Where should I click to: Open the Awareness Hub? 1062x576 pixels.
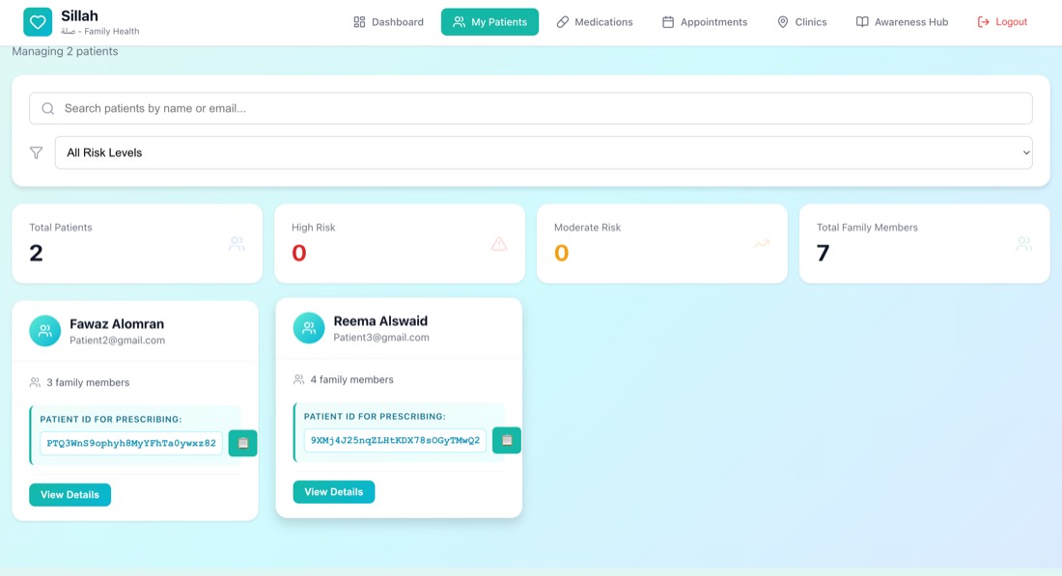pyautogui.click(x=902, y=21)
